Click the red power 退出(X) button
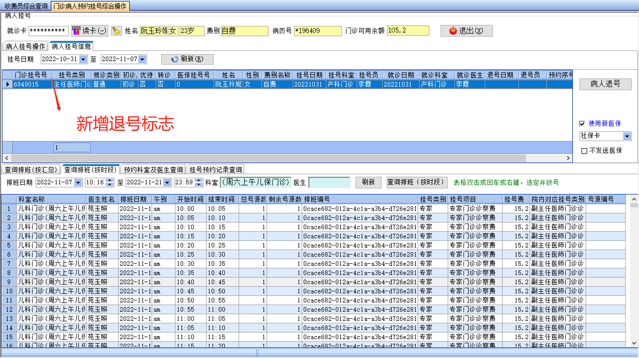Viewport: 639px width, 358px height. pos(466,31)
